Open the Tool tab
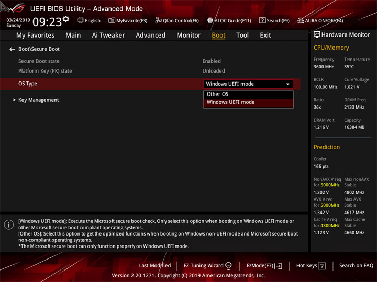 pyautogui.click(x=242, y=36)
